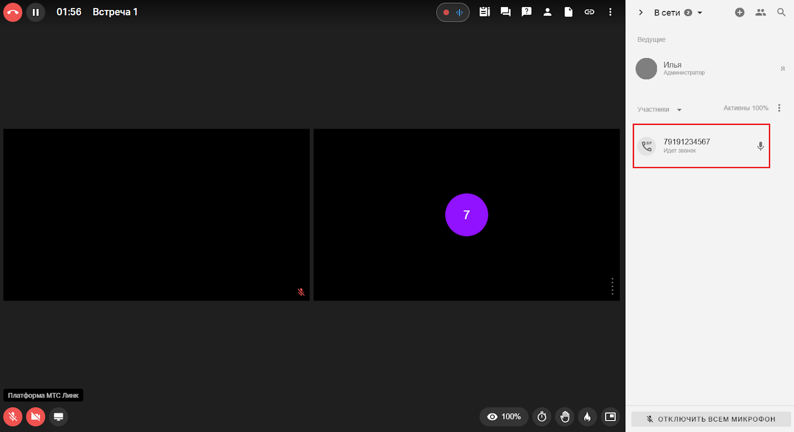Viewport: 794px width, 432px height.
Task: Open the questions panel icon
Action: 527,12
